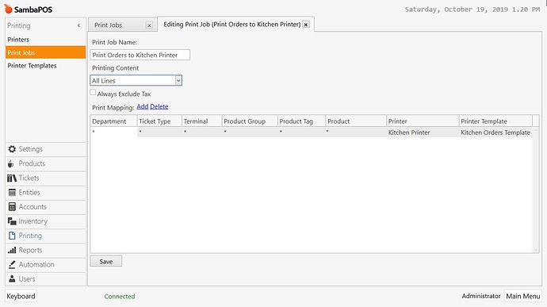Screen dimensions: 547x307
Task: Click the Department asterisk cell
Action: pyautogui.click(x=113, y=132)
